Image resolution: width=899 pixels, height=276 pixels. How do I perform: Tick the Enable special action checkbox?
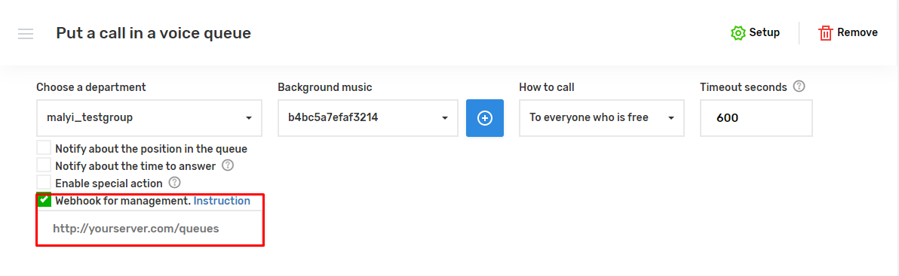pyautogui.click(x=44, y=182)
